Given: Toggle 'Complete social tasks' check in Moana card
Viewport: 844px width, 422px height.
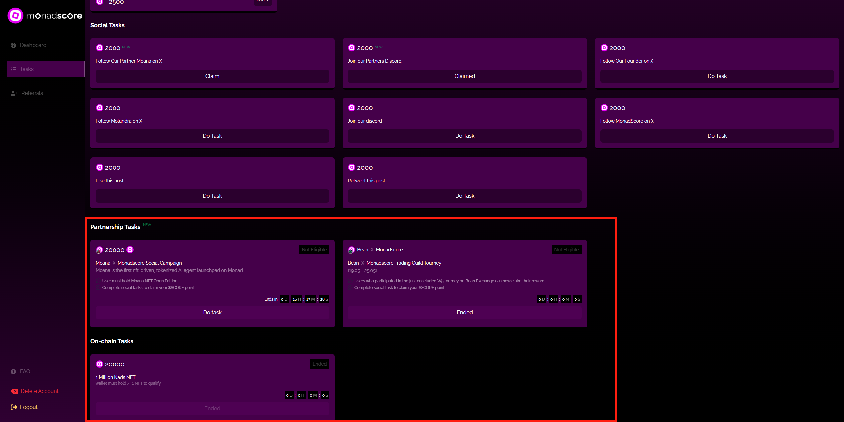Looking at the screenshot, I should 98,288.
